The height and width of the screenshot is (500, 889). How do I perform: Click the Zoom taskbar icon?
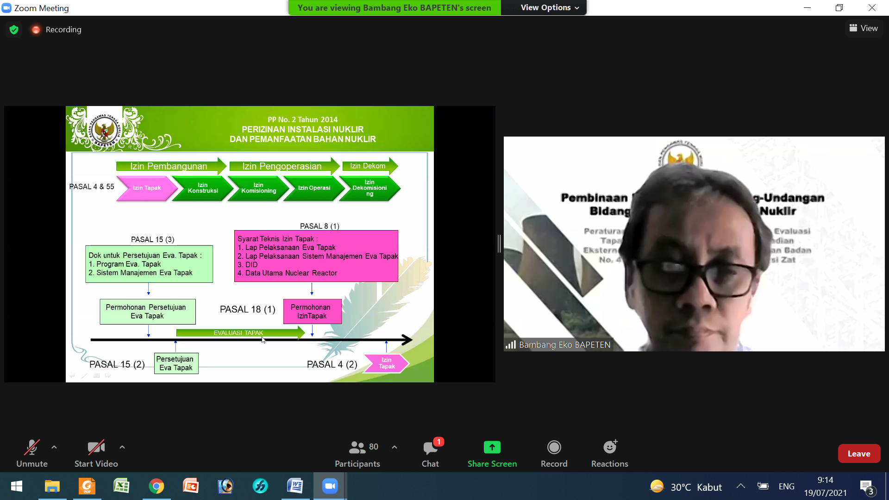330,486
